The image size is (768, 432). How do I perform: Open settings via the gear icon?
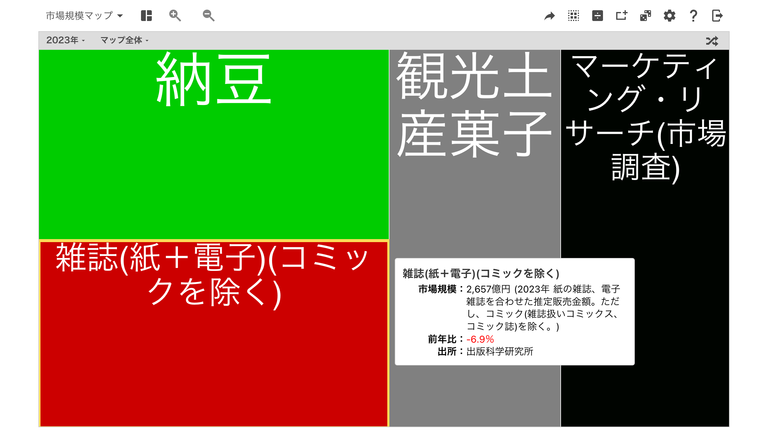click(670, 16)
